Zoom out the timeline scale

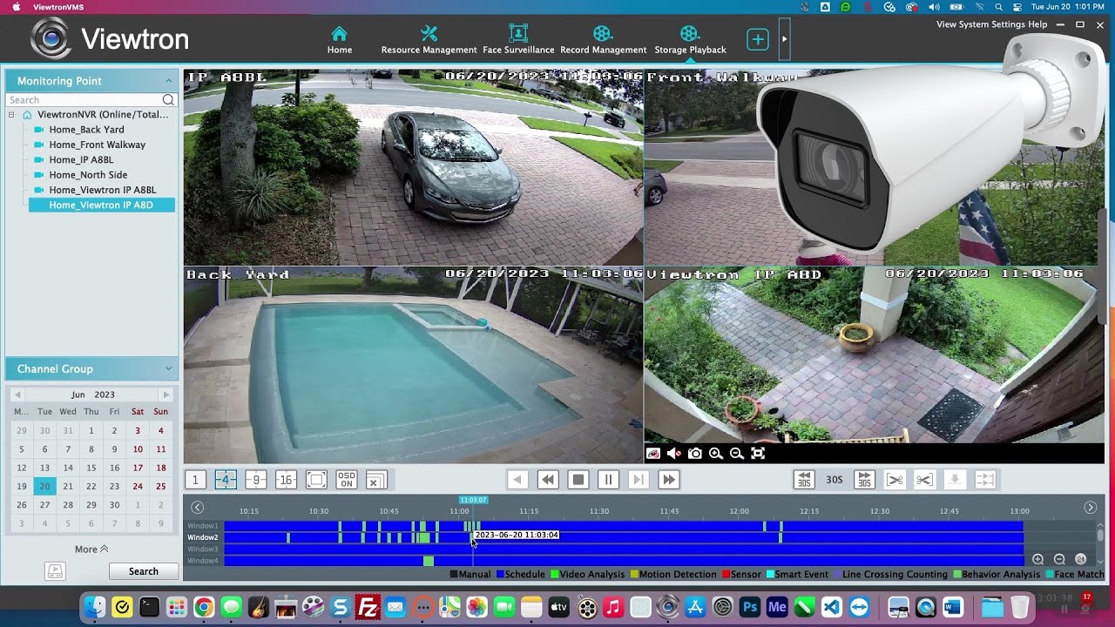point(1059,559)
